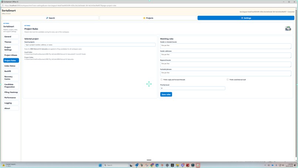298x168 pixels.
Task: Go to Project Settings in sidebar
Action: pyautogui.click(x=11, y=49)
